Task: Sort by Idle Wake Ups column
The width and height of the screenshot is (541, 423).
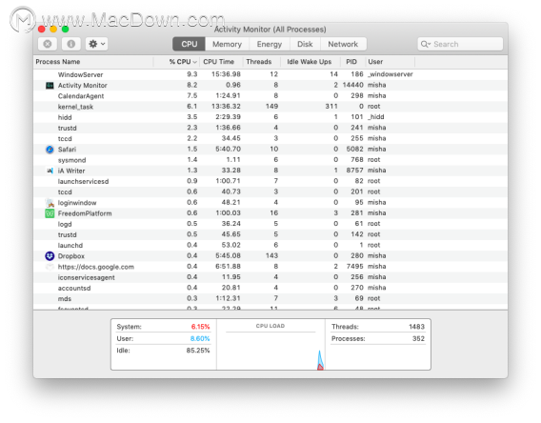Action: pyautogui.click(x=310, y=62)
